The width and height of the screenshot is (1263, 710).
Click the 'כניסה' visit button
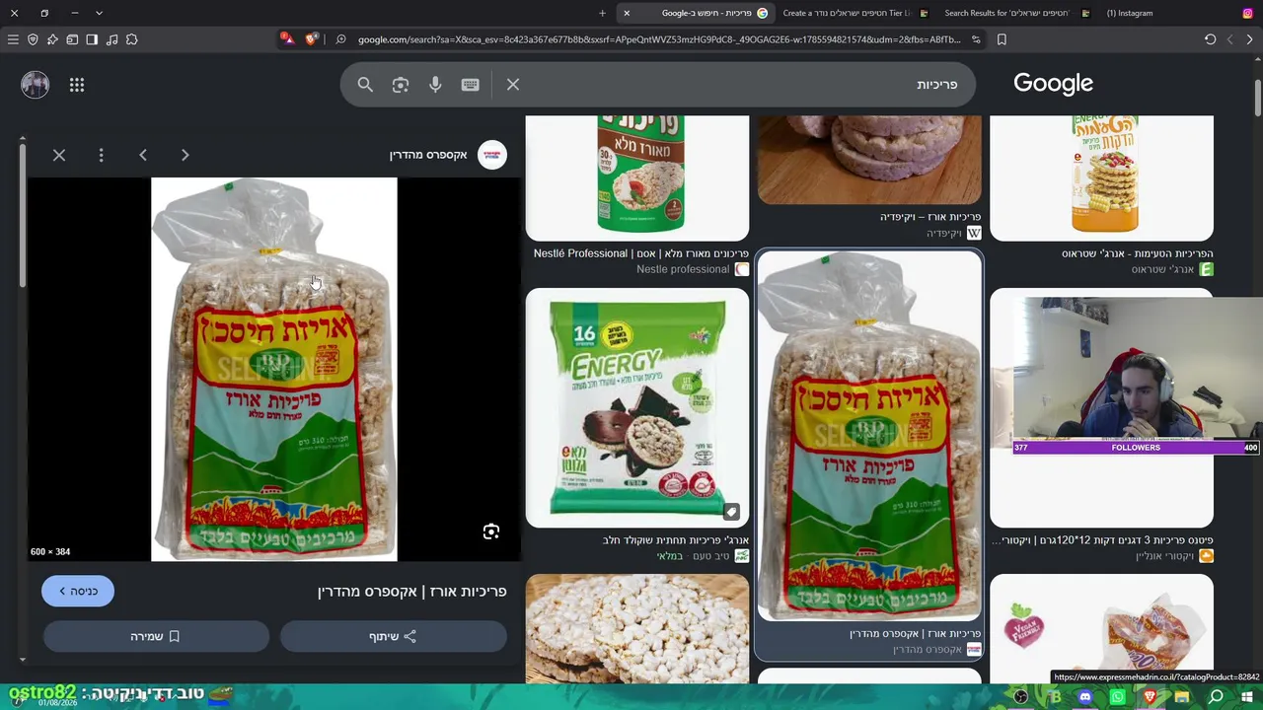pyautogui.click(x=78, y=591)
